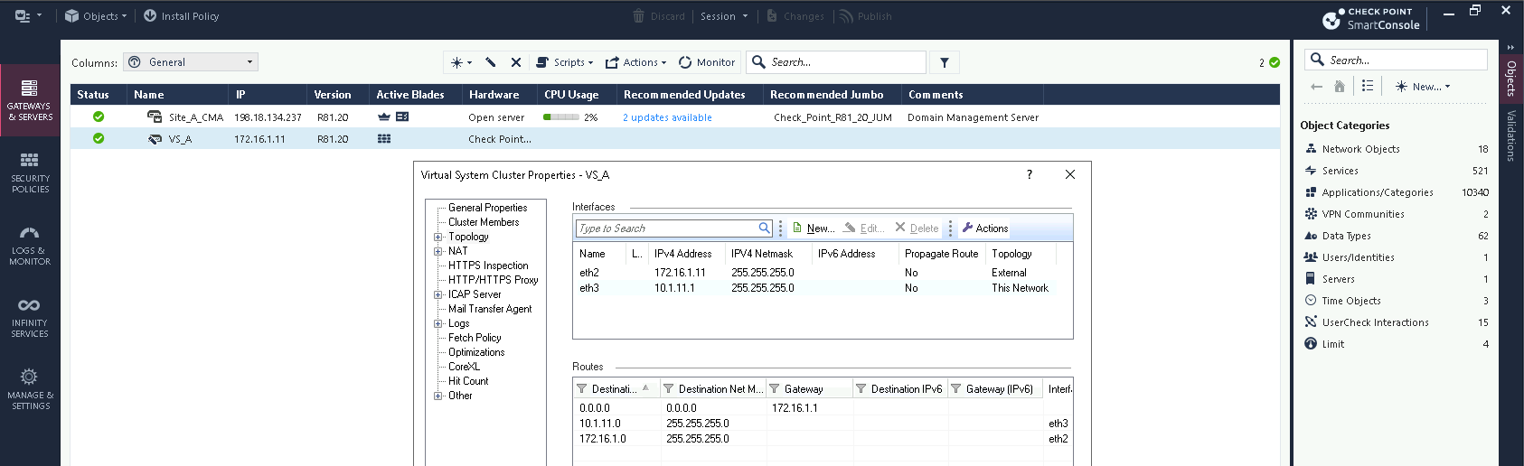Click the edit pencil icon in gateways toolbar

pos(491,62)
